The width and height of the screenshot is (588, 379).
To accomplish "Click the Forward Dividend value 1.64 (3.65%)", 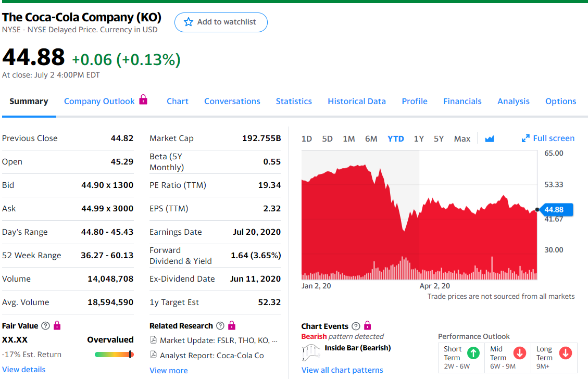I will 256,255.
